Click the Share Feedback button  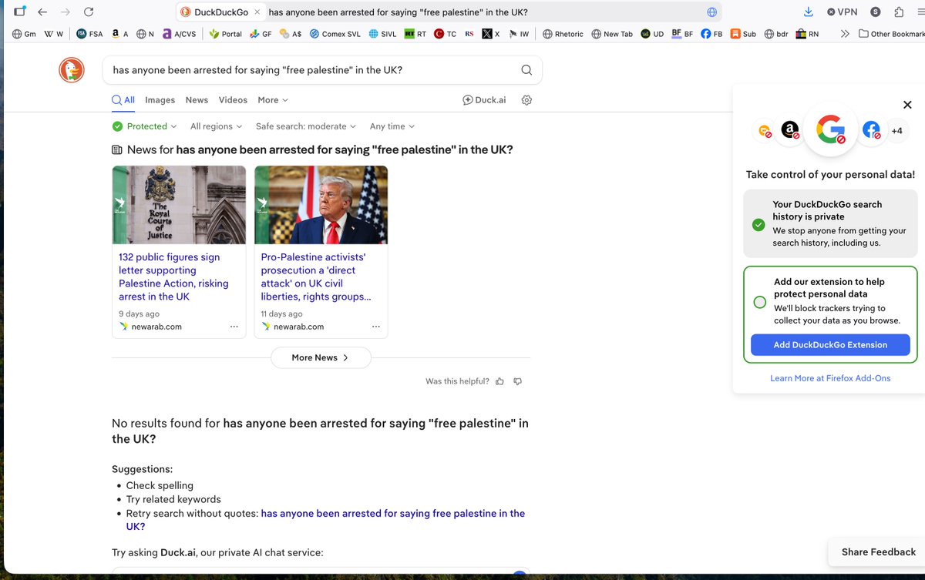point(879,552)
